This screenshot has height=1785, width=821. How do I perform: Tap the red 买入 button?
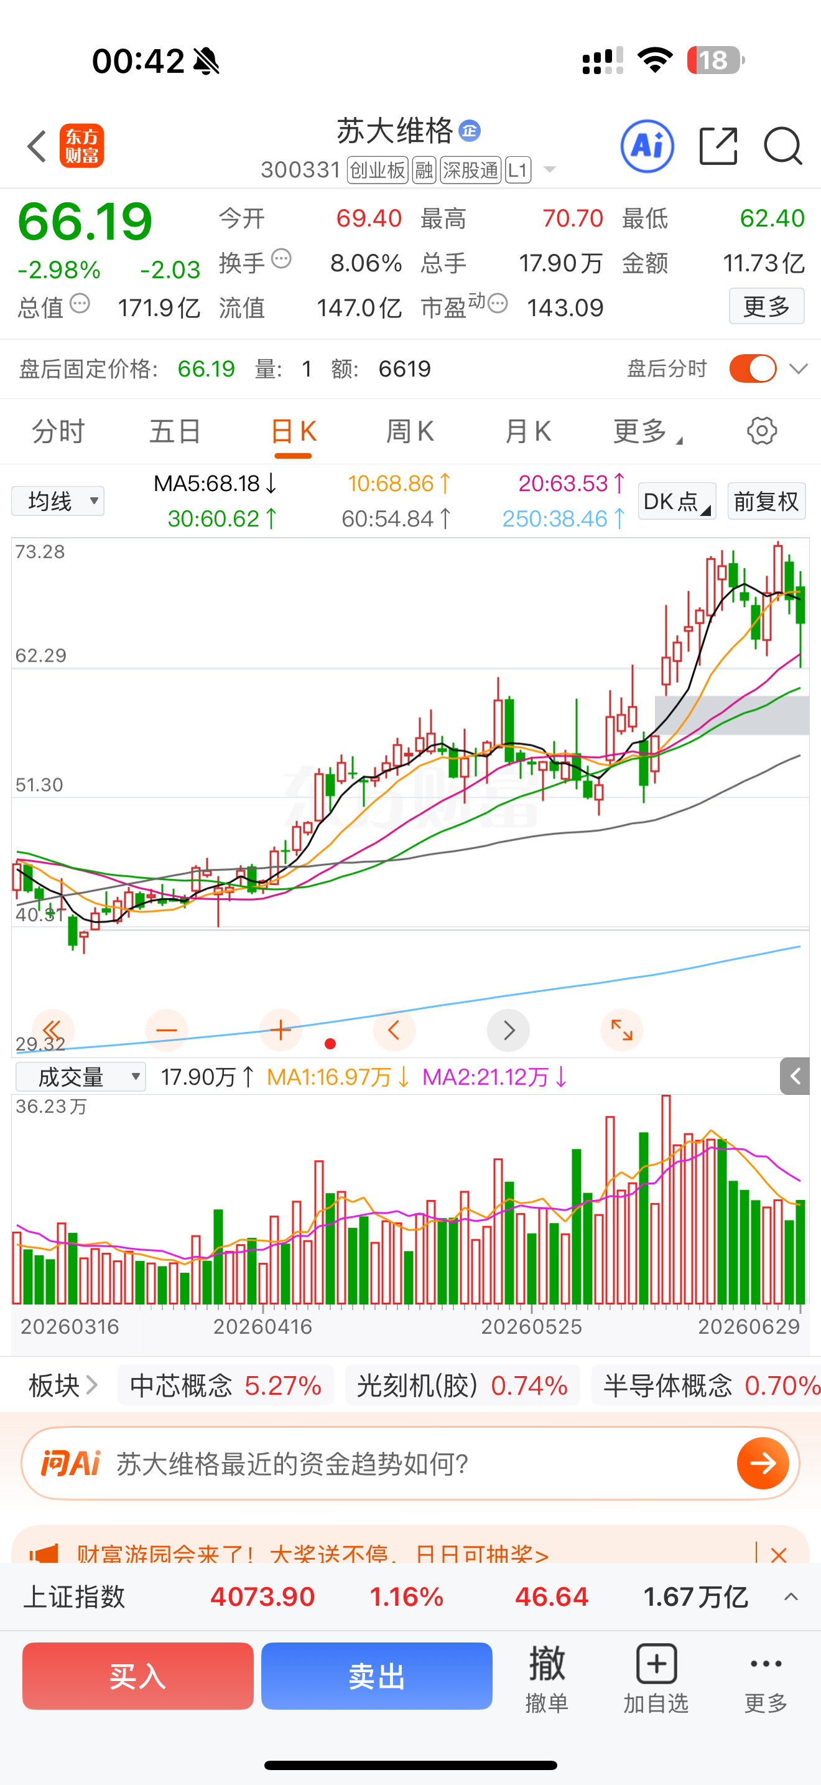click(x=137, y=1676)
